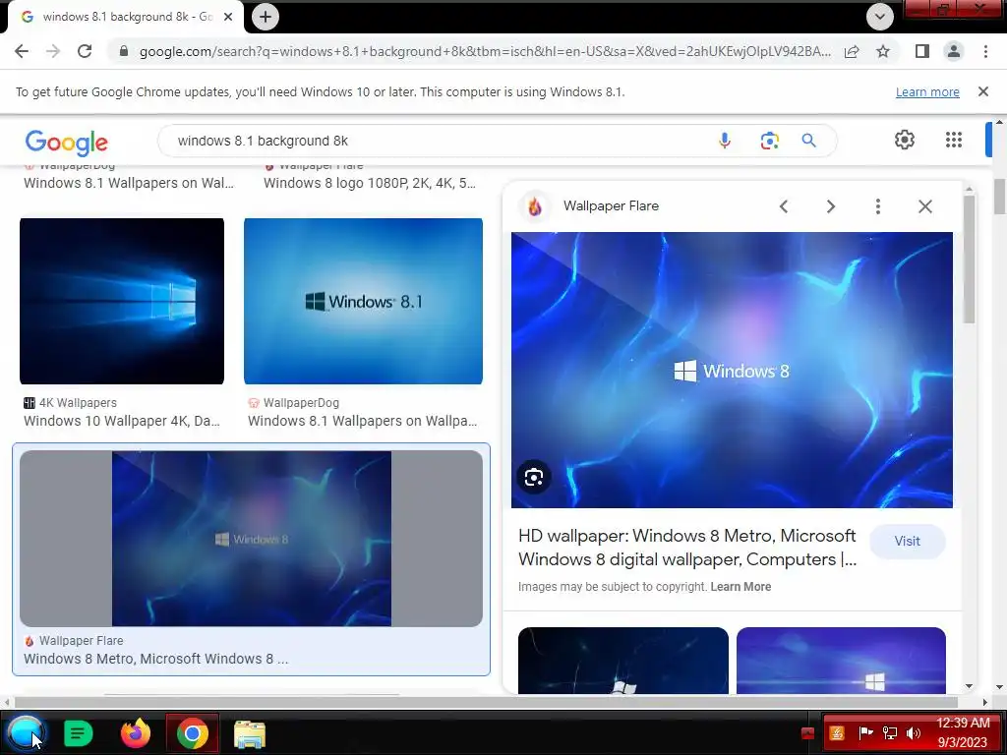1007x755 pixels.
Task: Launch Firefox from the taskbar
Action: (136, 733)
